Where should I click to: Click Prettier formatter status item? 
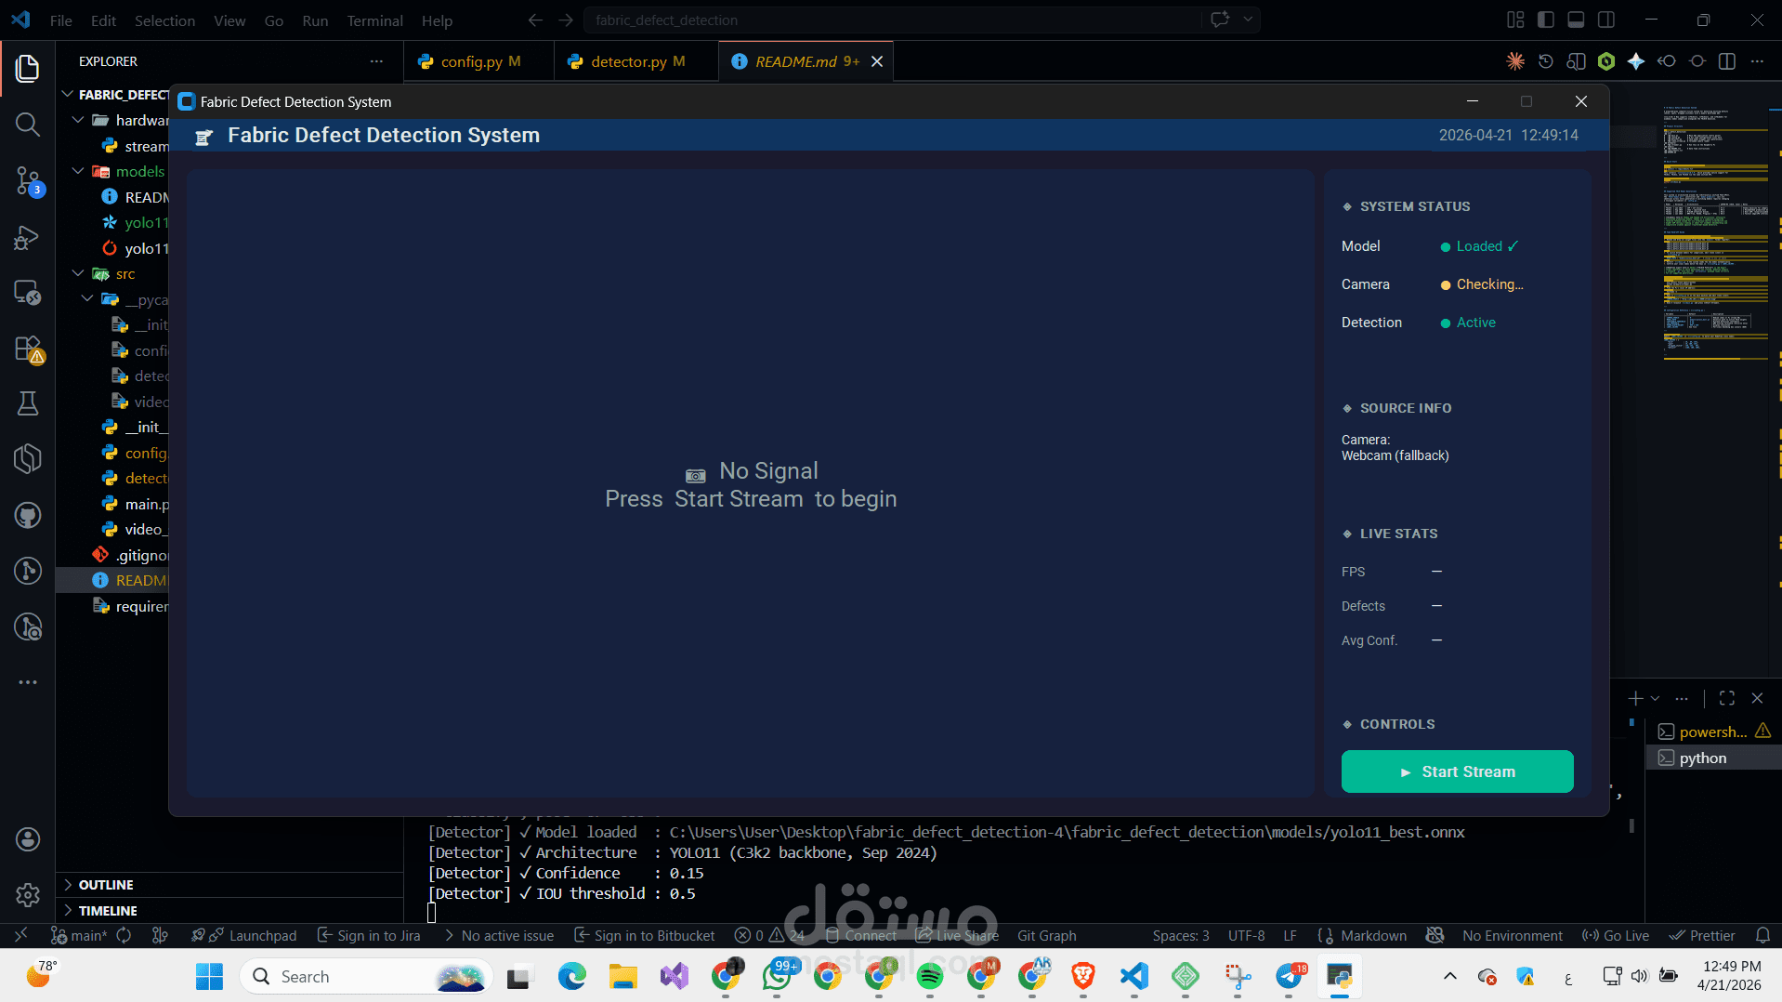point(1702,935)
